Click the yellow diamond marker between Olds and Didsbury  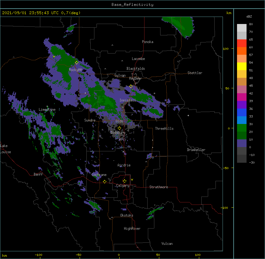pyautogui.click(x=119, y=128)
